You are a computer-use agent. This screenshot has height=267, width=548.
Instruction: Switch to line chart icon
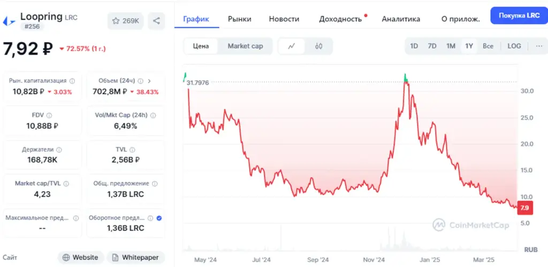292,46
